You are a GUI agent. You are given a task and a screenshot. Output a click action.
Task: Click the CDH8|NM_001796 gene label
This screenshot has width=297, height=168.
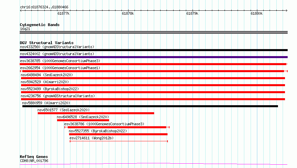pyautogui.click(x=34, y=161)
